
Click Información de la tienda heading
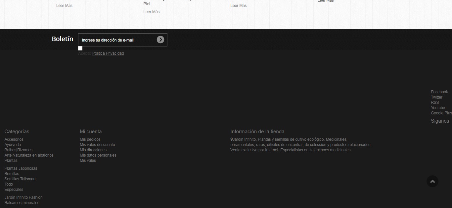257,132
